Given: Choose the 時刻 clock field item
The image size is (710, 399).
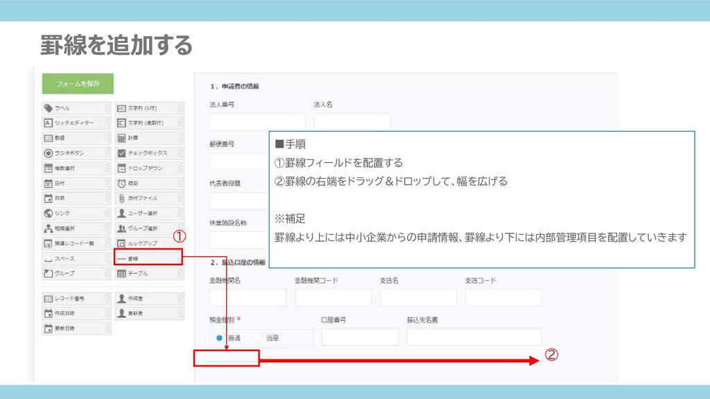Looking at the screenshot, I should point(150,183).
